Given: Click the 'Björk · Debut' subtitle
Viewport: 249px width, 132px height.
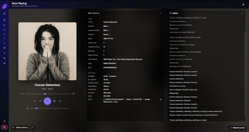Looking at the screenshot, I should [x=47, y=89].
